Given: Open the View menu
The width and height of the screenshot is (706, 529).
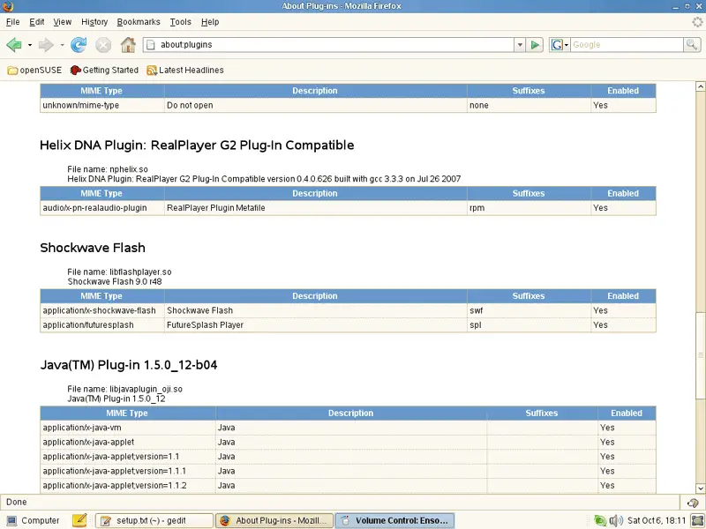Looking at the screenshot, I should click(x=62, y=21).
